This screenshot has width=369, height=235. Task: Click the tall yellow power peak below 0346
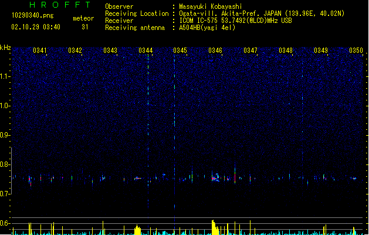click(215, 227)
